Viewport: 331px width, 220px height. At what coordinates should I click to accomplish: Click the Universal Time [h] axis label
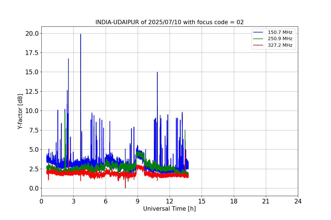169,209
